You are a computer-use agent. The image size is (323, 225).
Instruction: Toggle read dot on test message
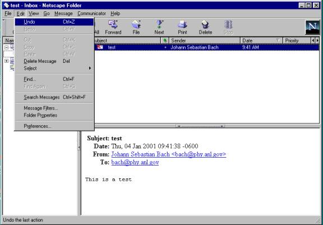pyautogui.click(x=165, y=47)
